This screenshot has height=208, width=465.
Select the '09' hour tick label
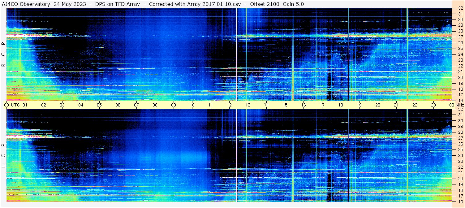point(174,105)
